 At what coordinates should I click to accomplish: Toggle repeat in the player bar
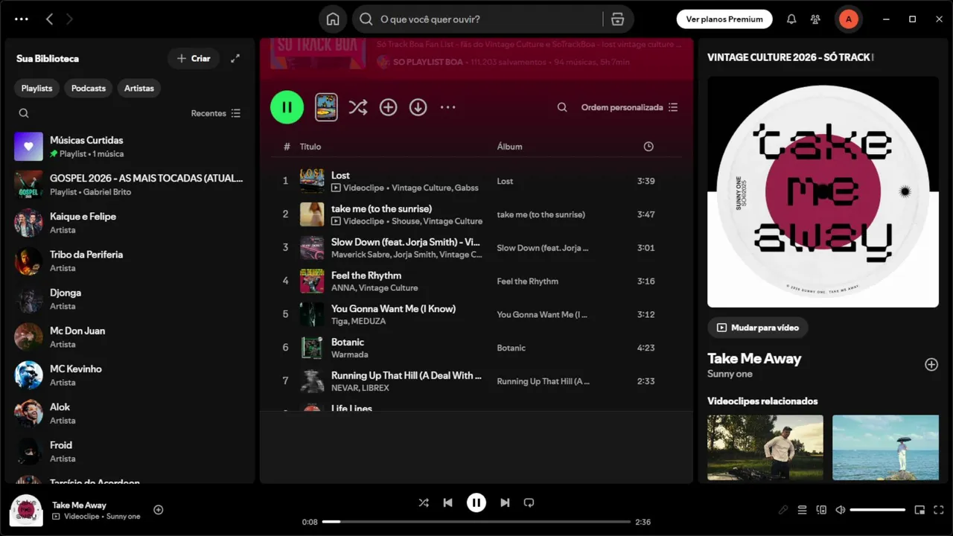[529, 502]
